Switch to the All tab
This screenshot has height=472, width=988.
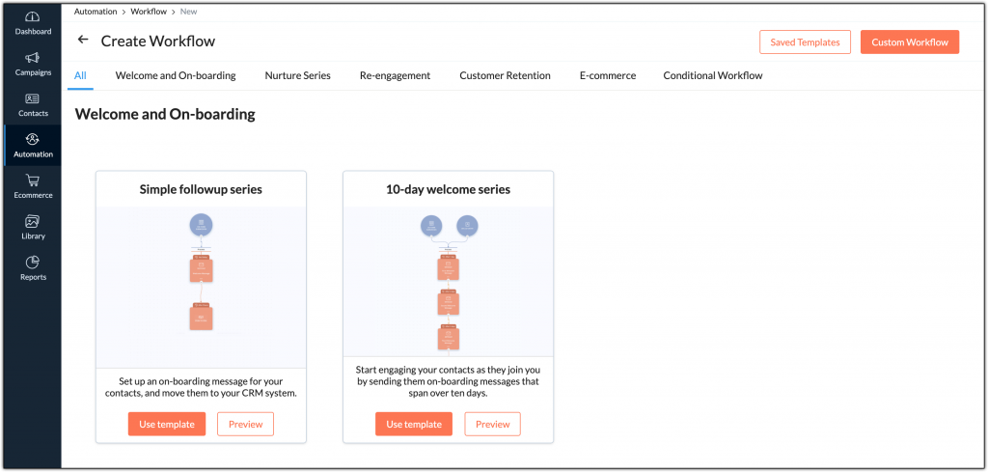click(80, 75)
